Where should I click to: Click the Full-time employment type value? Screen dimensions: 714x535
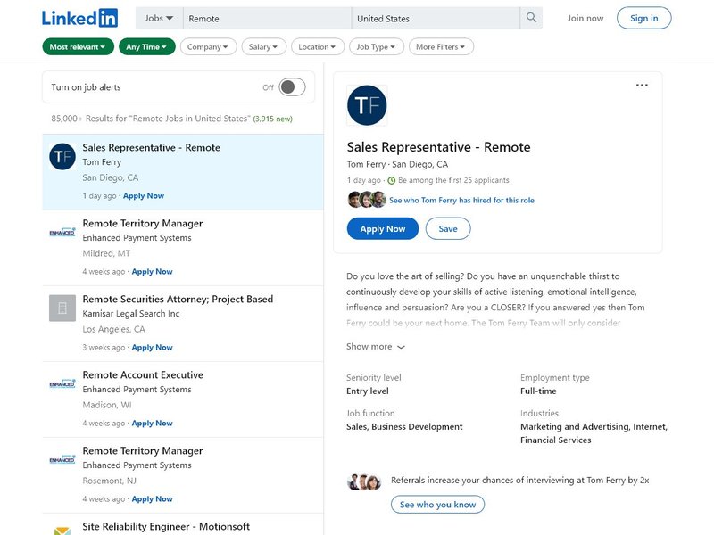538,391
